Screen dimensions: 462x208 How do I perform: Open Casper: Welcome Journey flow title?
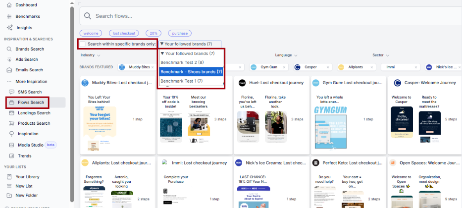tap(430, 83)
